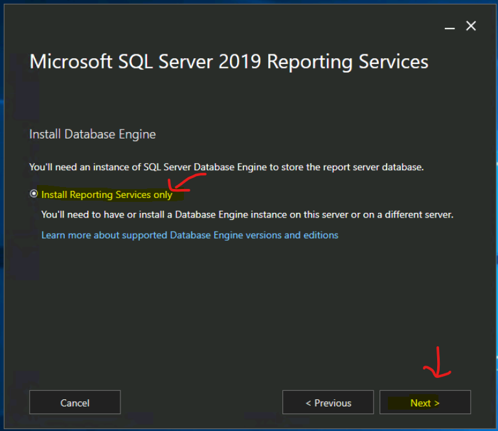Close the setup window with the X icon
The image size is (498, 431).
471,26
